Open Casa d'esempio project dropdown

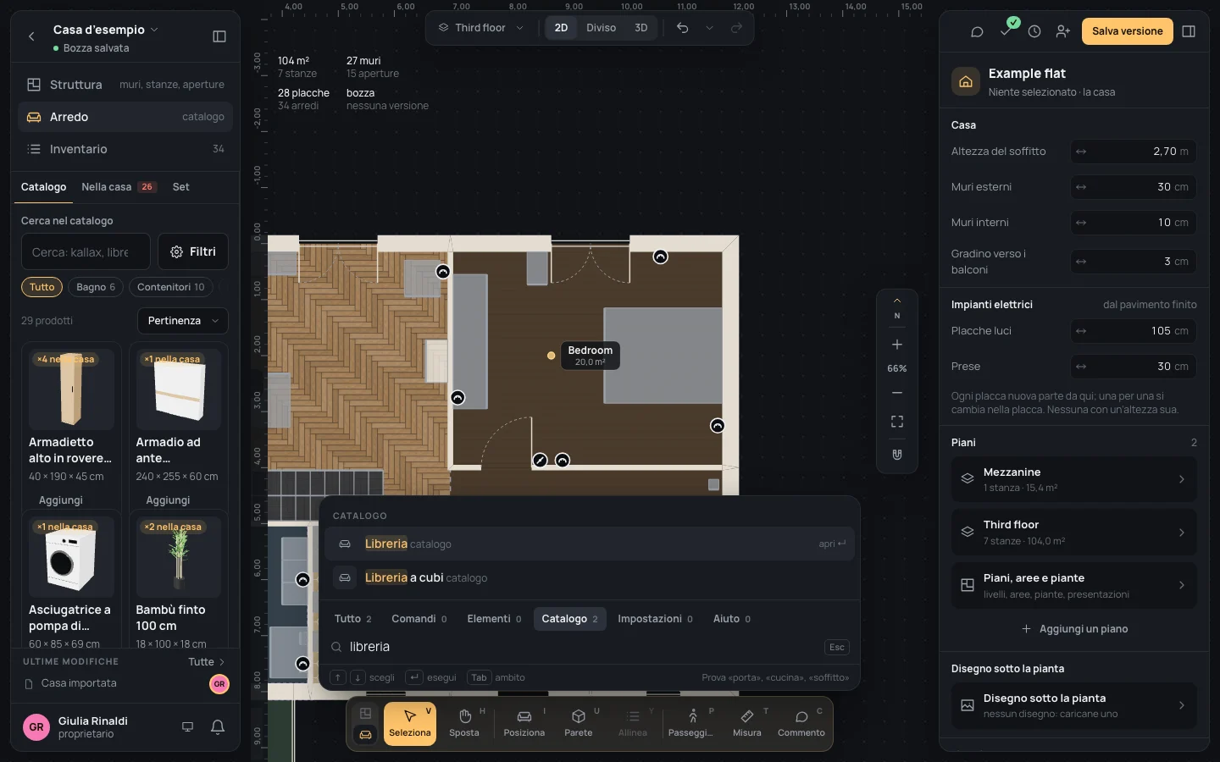coord(106,30)
